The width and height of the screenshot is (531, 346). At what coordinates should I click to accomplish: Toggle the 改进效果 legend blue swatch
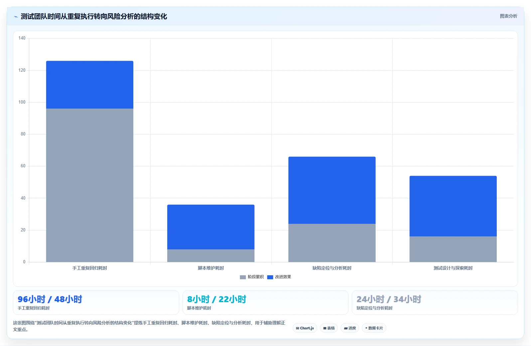(x=270, y=277)
